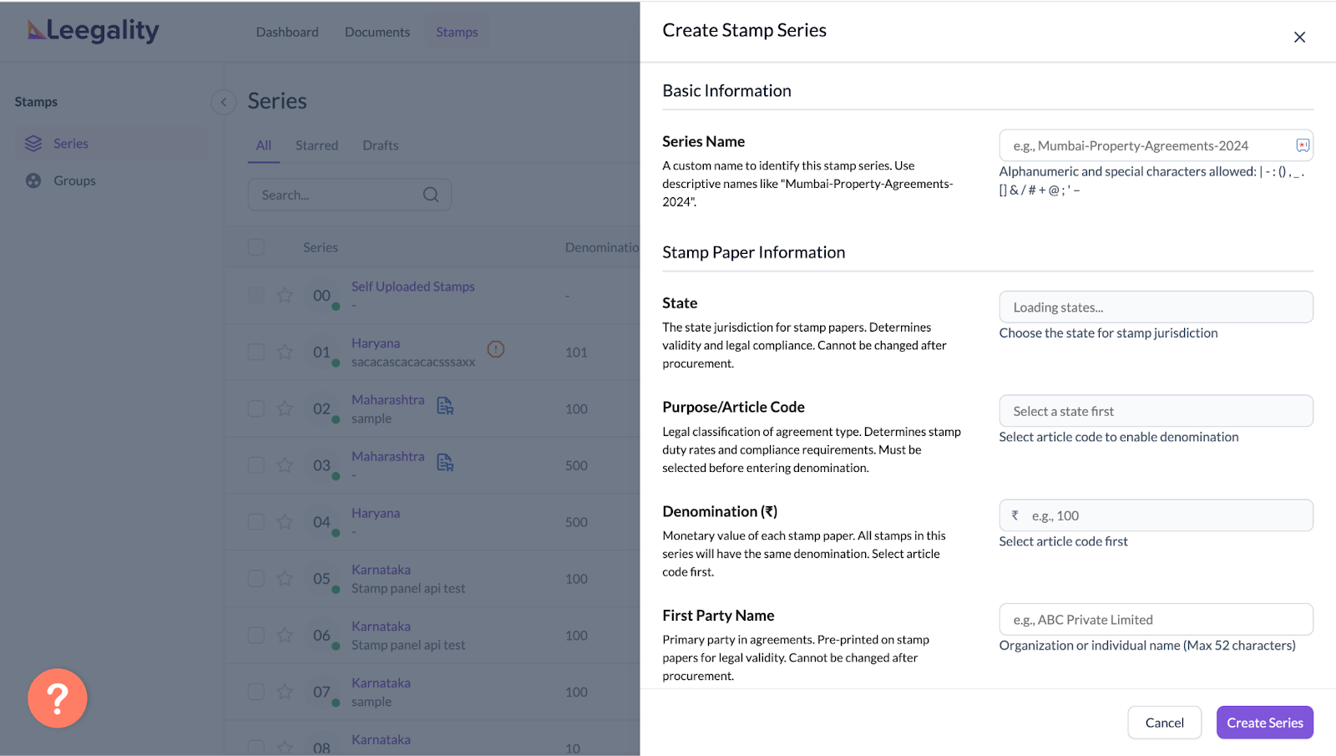Close the Create Stamp Series panel

(1299, 38)
